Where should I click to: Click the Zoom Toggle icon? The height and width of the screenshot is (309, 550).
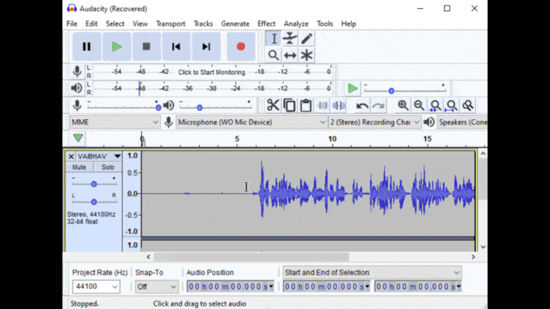(x=468, y=105)
